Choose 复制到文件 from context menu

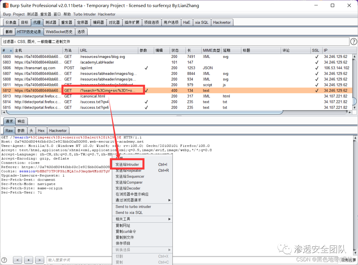coord(142,237)
